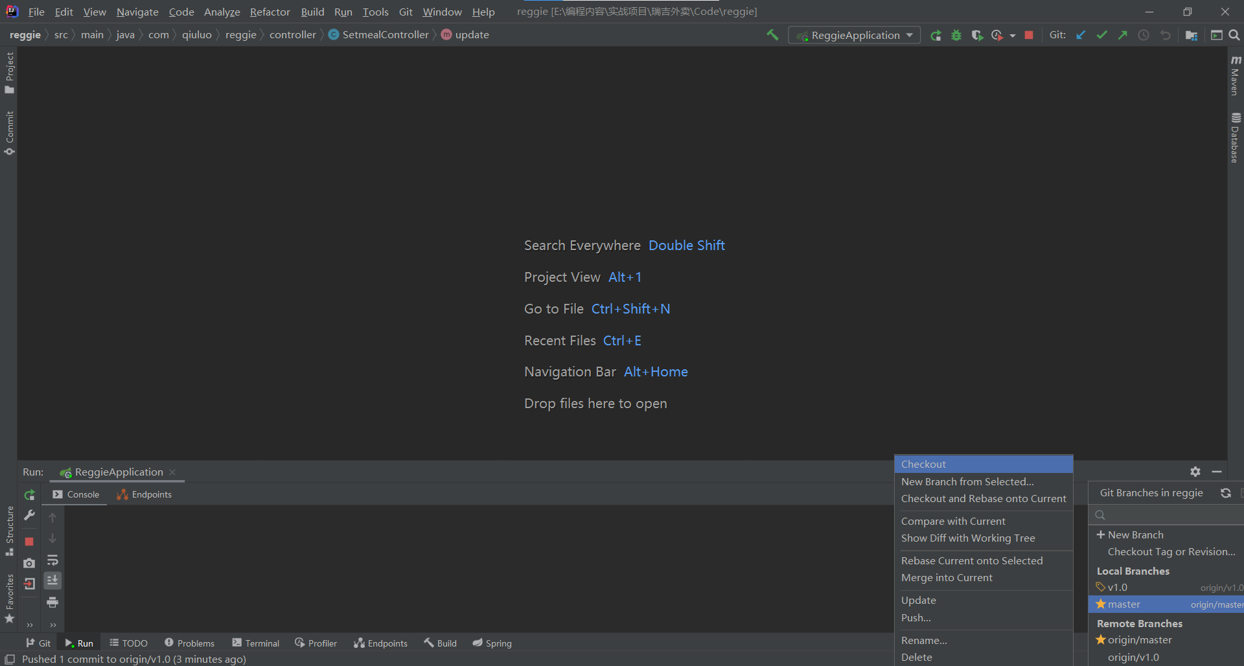Open the Database tool window
The image size is (1244, 666).
click(x=1236, y=137)
